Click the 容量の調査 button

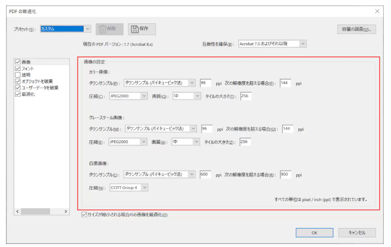click(356, 29)
